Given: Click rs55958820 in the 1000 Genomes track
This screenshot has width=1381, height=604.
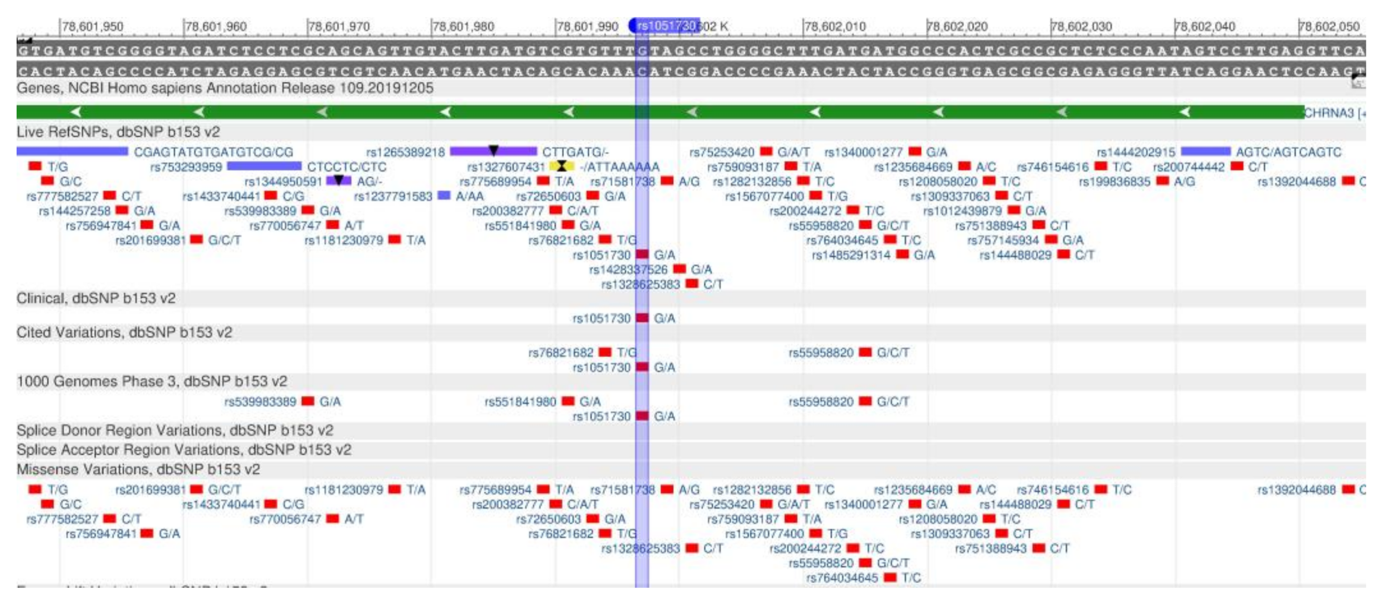Looking at the screenshot, I should click(x=821, y=402).
